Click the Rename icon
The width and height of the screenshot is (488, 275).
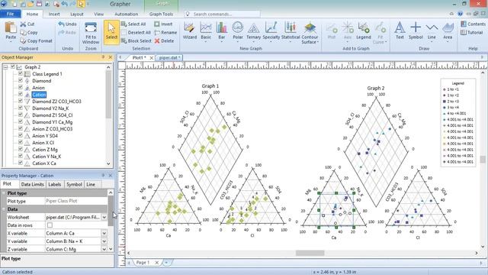click(157, 32)
